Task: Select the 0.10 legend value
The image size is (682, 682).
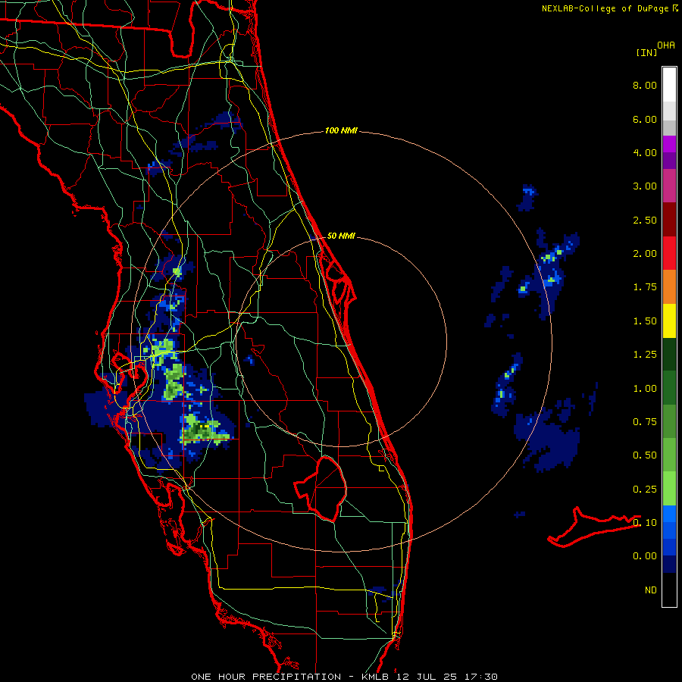Action: (645, 523)
